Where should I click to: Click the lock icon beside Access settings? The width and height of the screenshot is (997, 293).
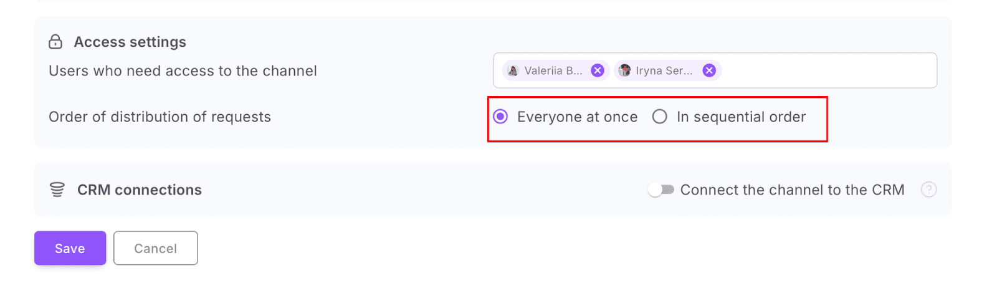[x=55, y=42]
